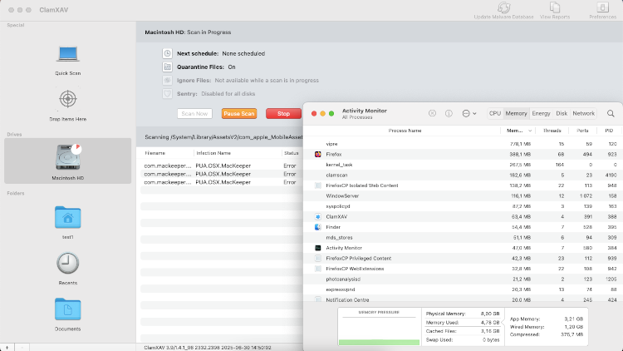Click Update Malware Database icon in ClamXAV toolbar

(x=503, y=7)
